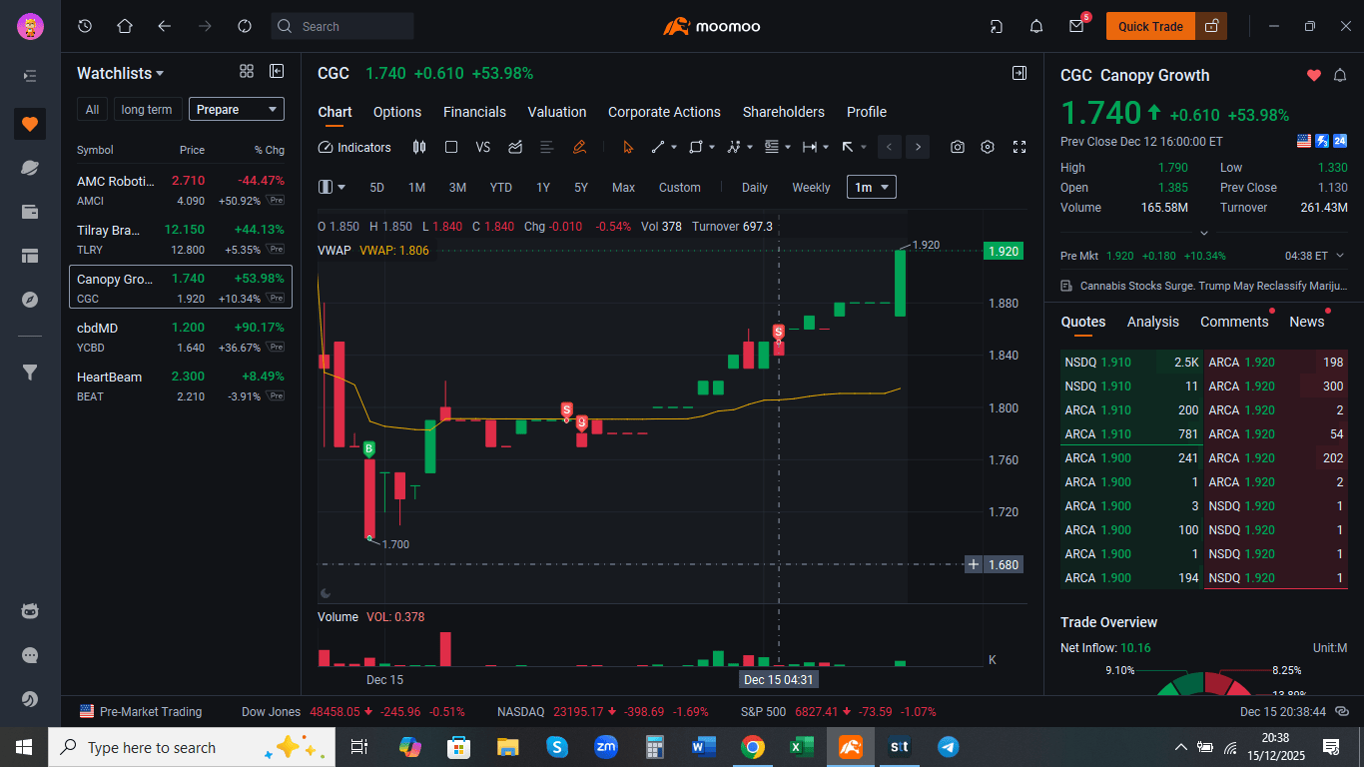Image resolution: width=1364 pixels, height=767 pixels.
Task: Open Excel from the Windows taskbar
Action: tap(802, 747)
